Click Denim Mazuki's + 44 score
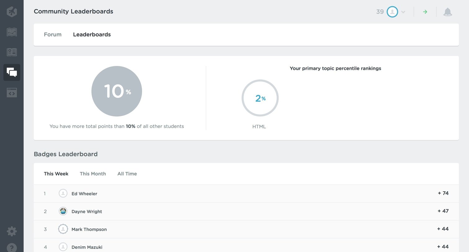Viewport: 469px width, 252px height. pos(443,247)
